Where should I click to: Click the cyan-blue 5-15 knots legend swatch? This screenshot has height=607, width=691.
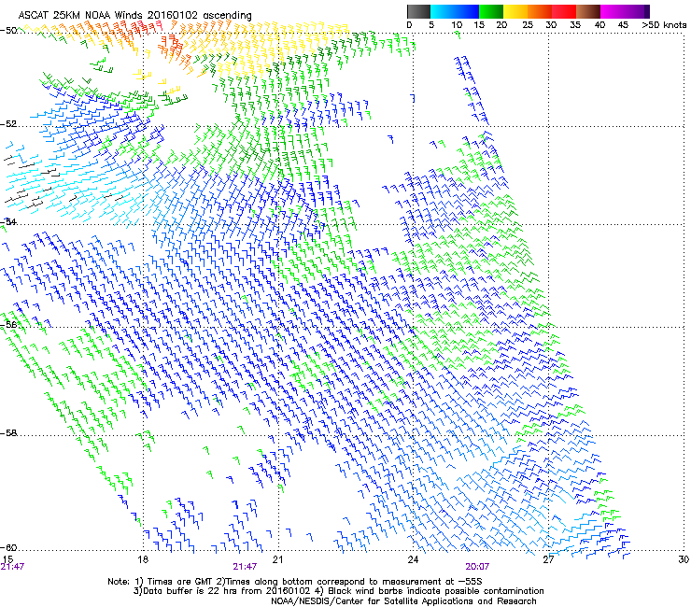tap(455, 11)
